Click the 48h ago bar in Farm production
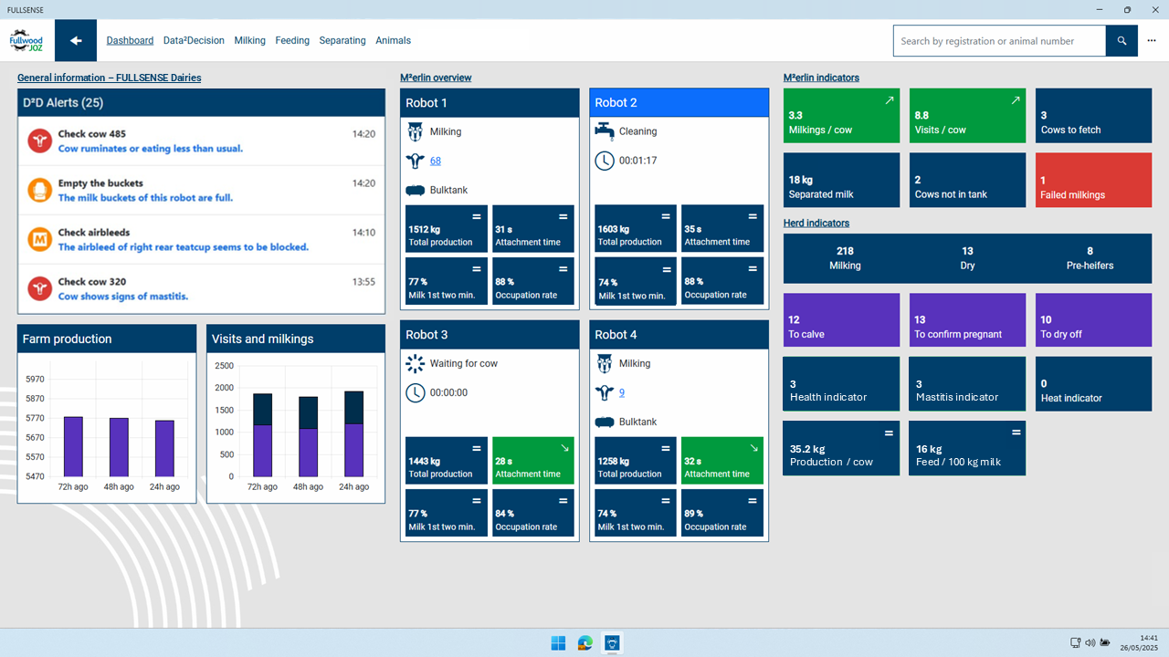This screenshot has height=657, width=1169. click(119, 447)
